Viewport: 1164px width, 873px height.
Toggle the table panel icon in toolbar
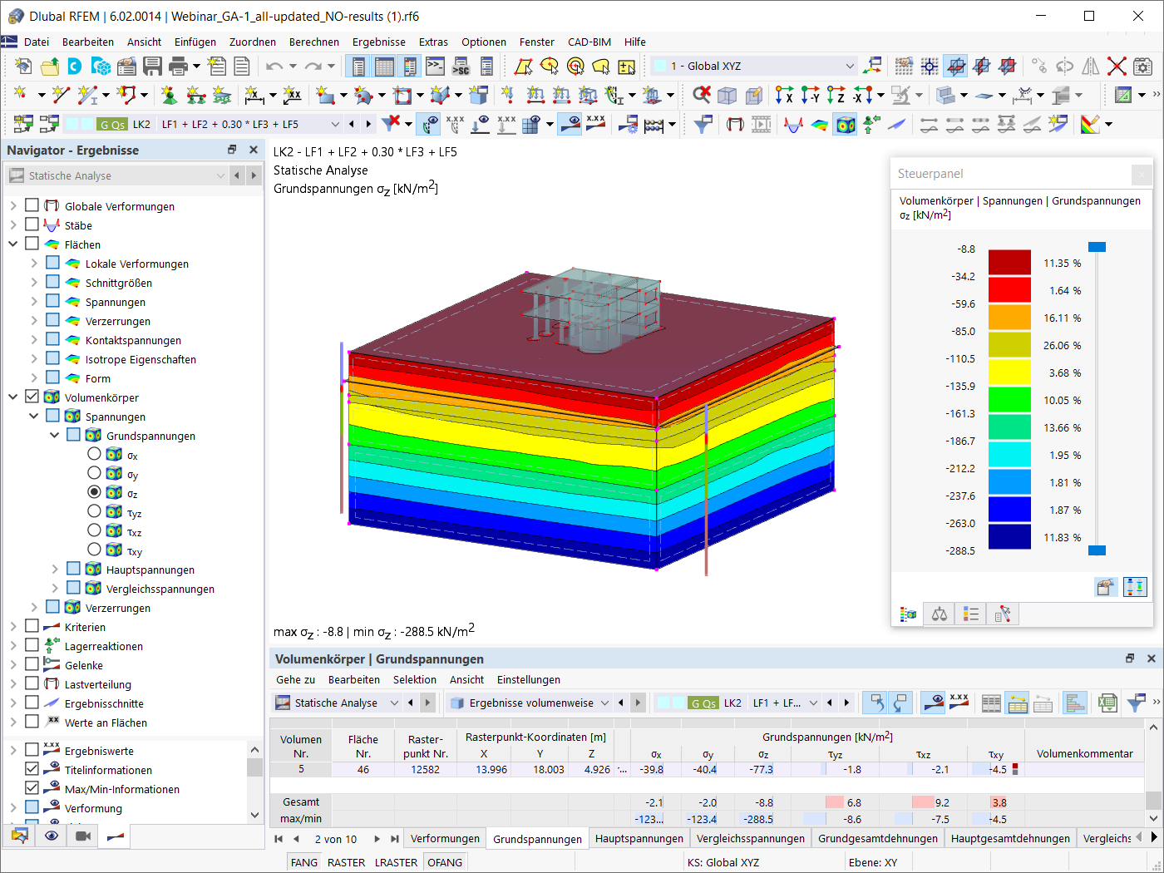click(384, 66)
